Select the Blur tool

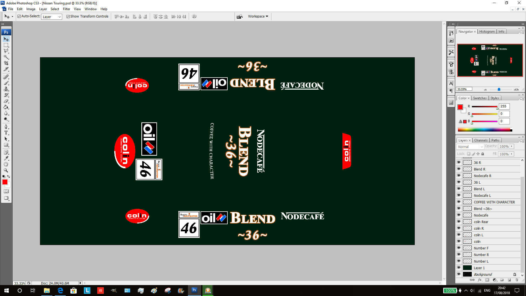pyautogui.click(x=6, y=113)
